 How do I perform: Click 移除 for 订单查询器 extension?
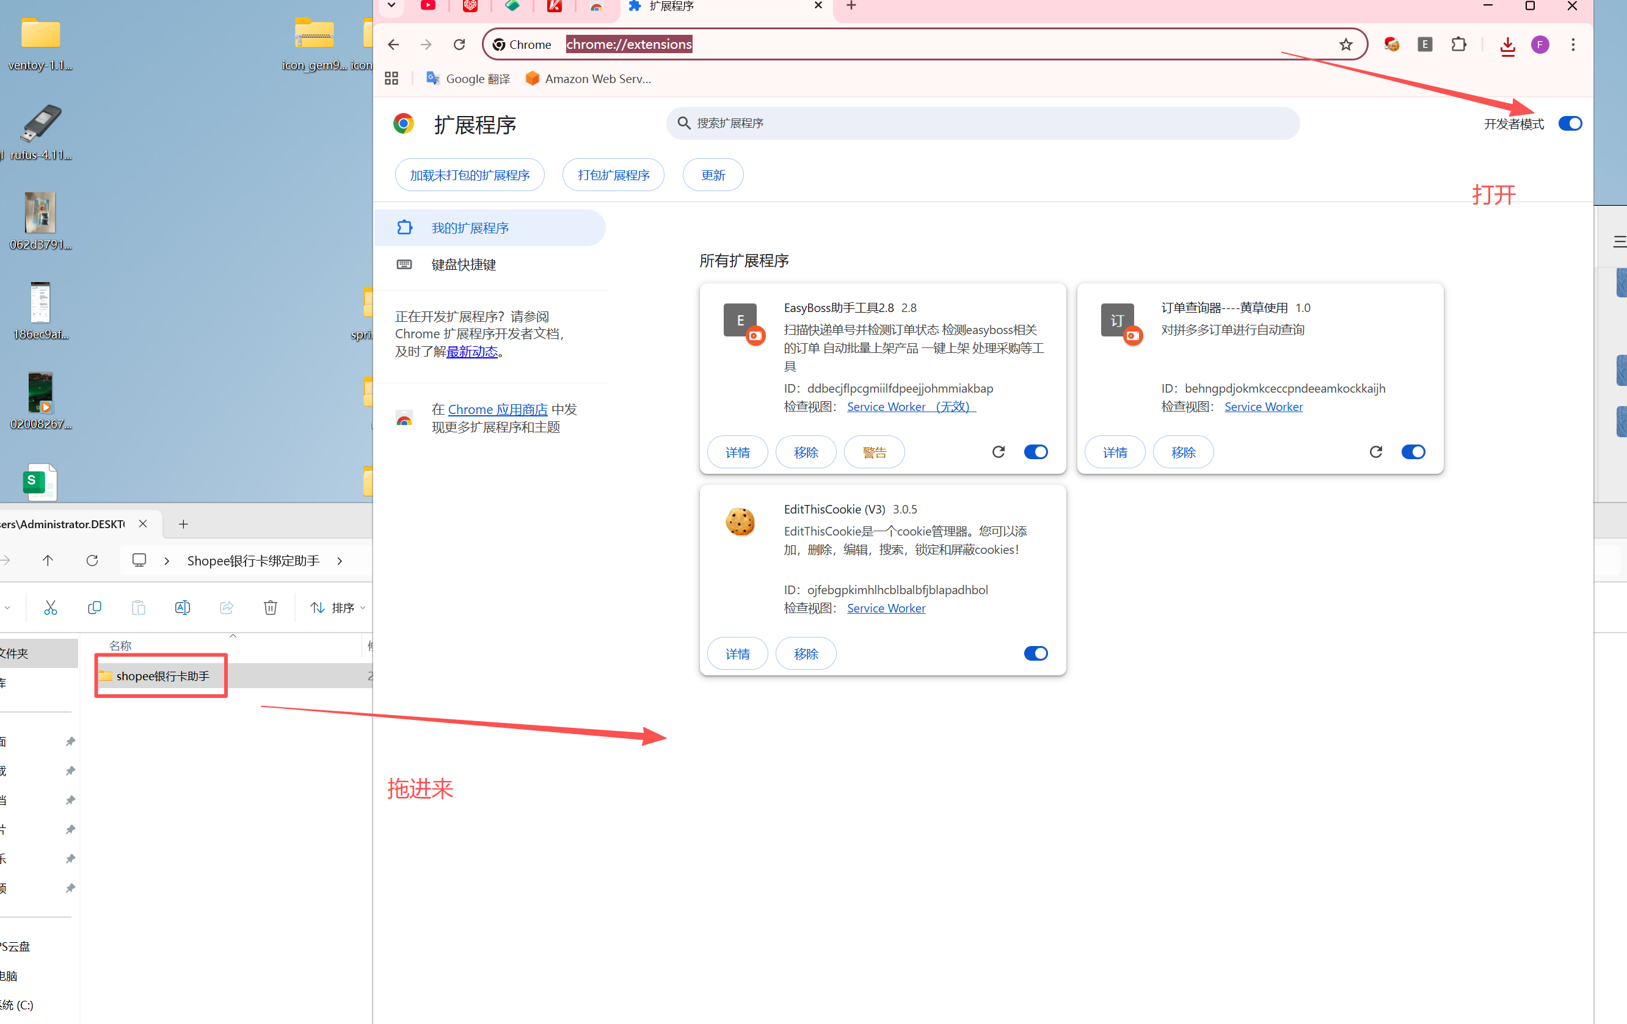coord(1182,452)
